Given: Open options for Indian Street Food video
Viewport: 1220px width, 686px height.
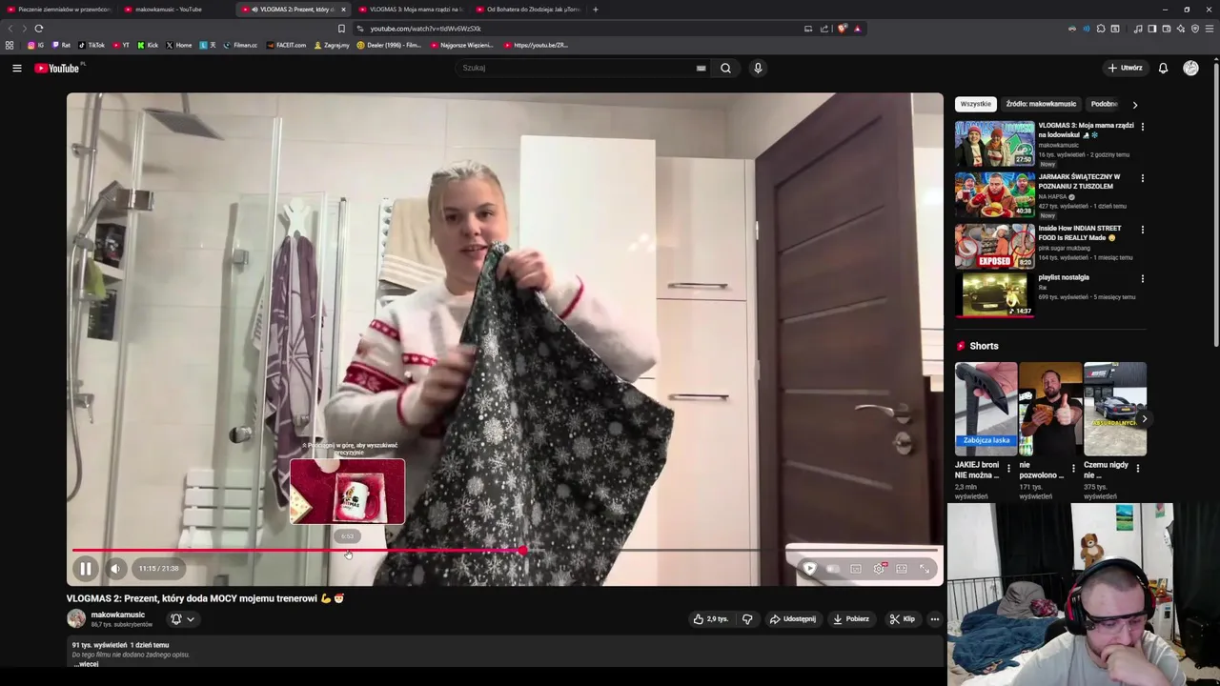Looking at the screenshot, I should (x=1142, y=230).
